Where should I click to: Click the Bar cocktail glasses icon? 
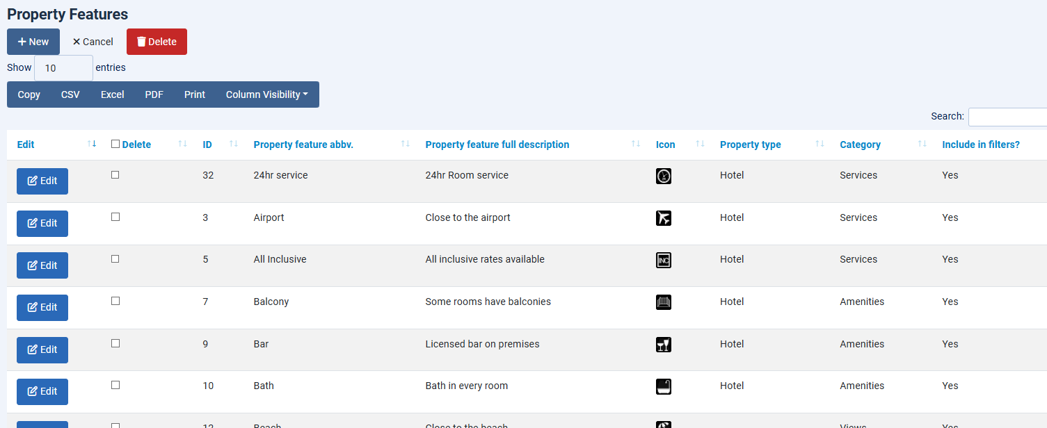click(x=664, y=345)
